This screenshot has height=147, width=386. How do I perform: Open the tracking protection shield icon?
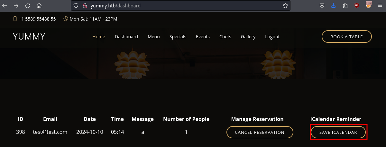pos(76,5)
